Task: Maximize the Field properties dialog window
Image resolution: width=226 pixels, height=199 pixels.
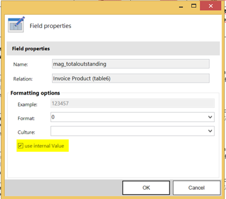Action: coord(194,6)
